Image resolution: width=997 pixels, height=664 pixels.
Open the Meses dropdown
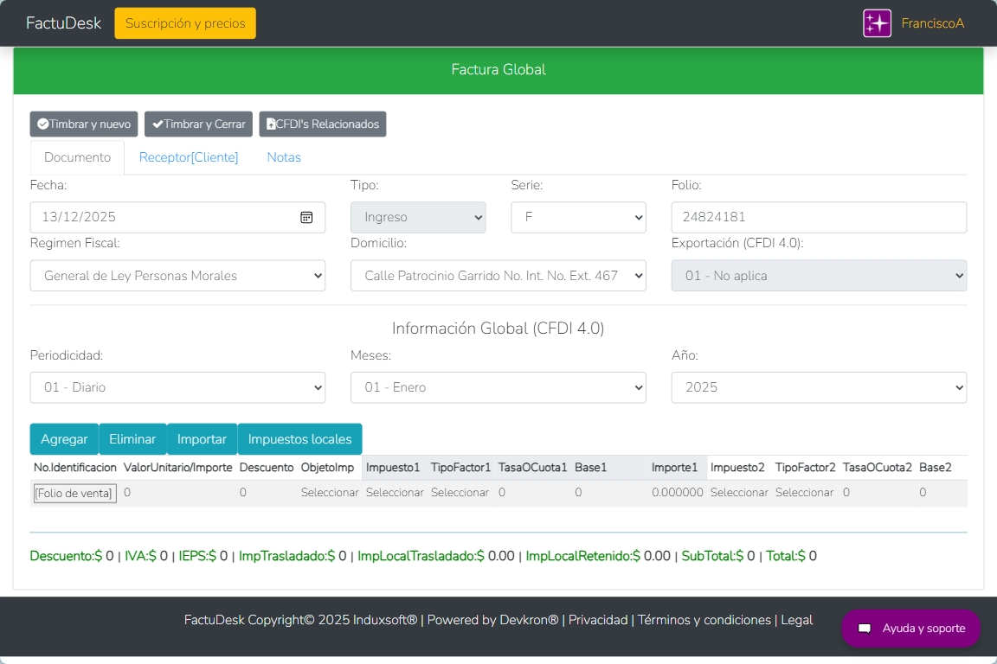point(498,387)
